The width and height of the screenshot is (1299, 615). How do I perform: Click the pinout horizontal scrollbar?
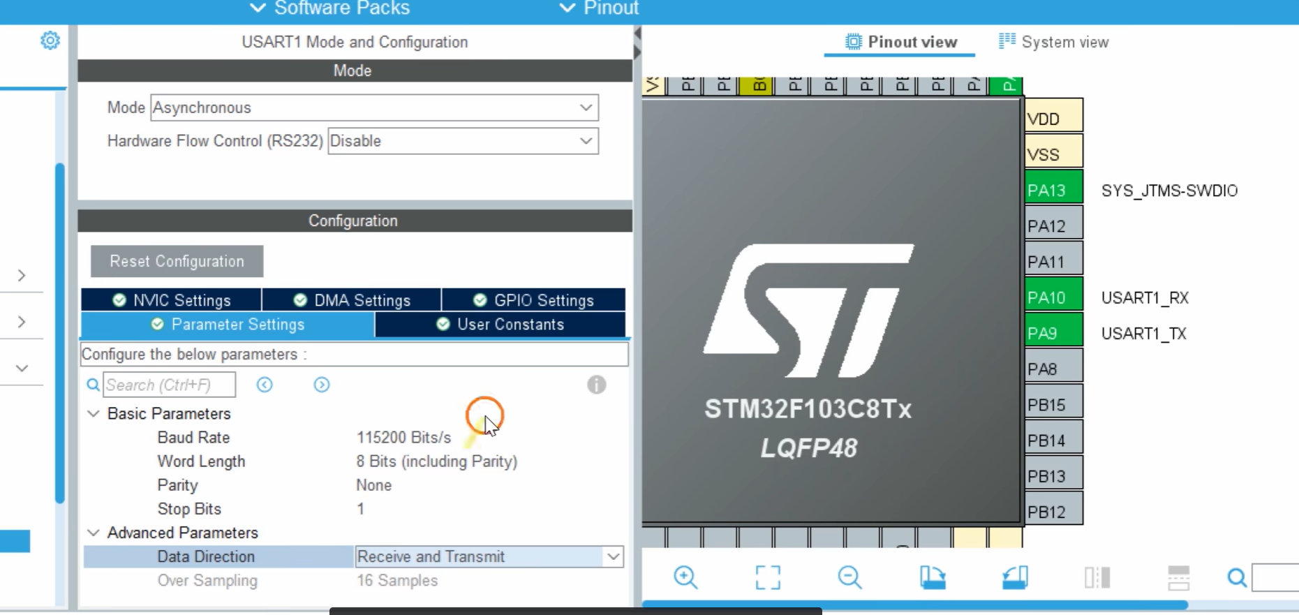tap(915, 605)
